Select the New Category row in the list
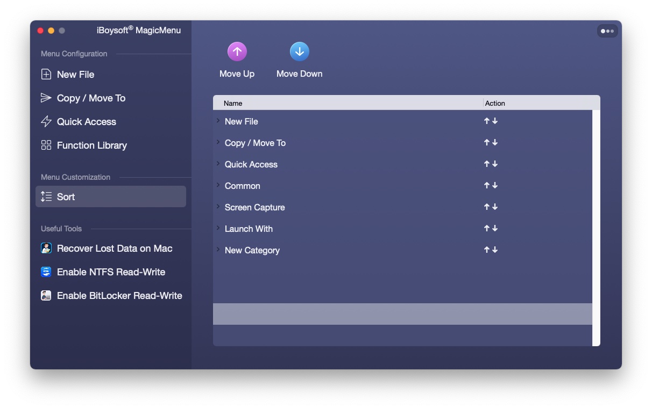Image resolution: width=652 pixels, height=409 pixels. point(252,250)
